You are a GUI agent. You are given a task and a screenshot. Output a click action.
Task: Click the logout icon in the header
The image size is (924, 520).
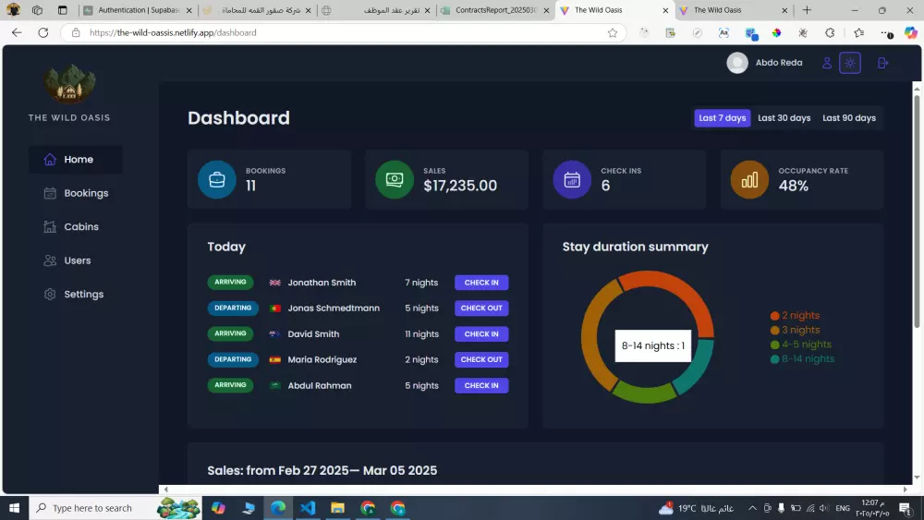coord(882,63)
